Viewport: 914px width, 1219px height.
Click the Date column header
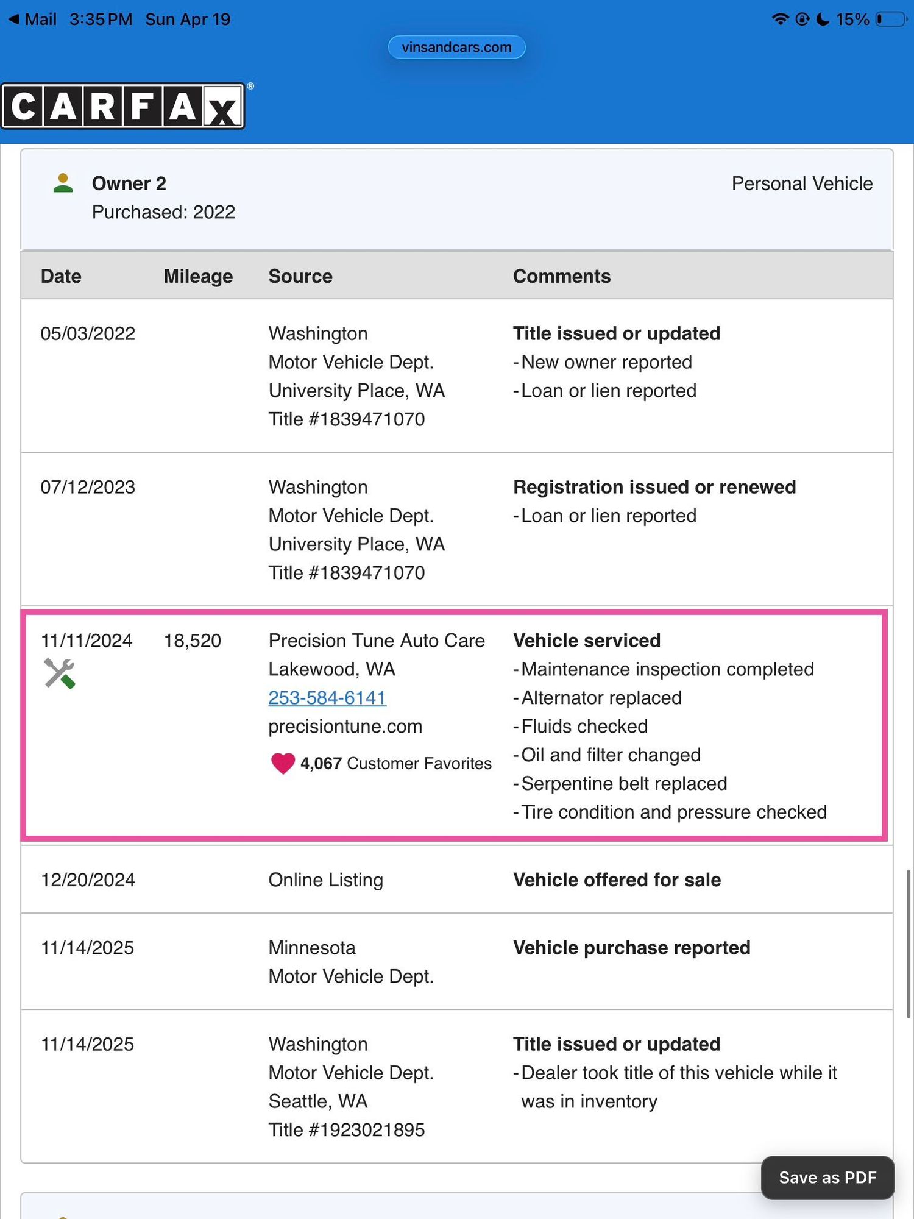pyautogui.click(x=61, y=276)
